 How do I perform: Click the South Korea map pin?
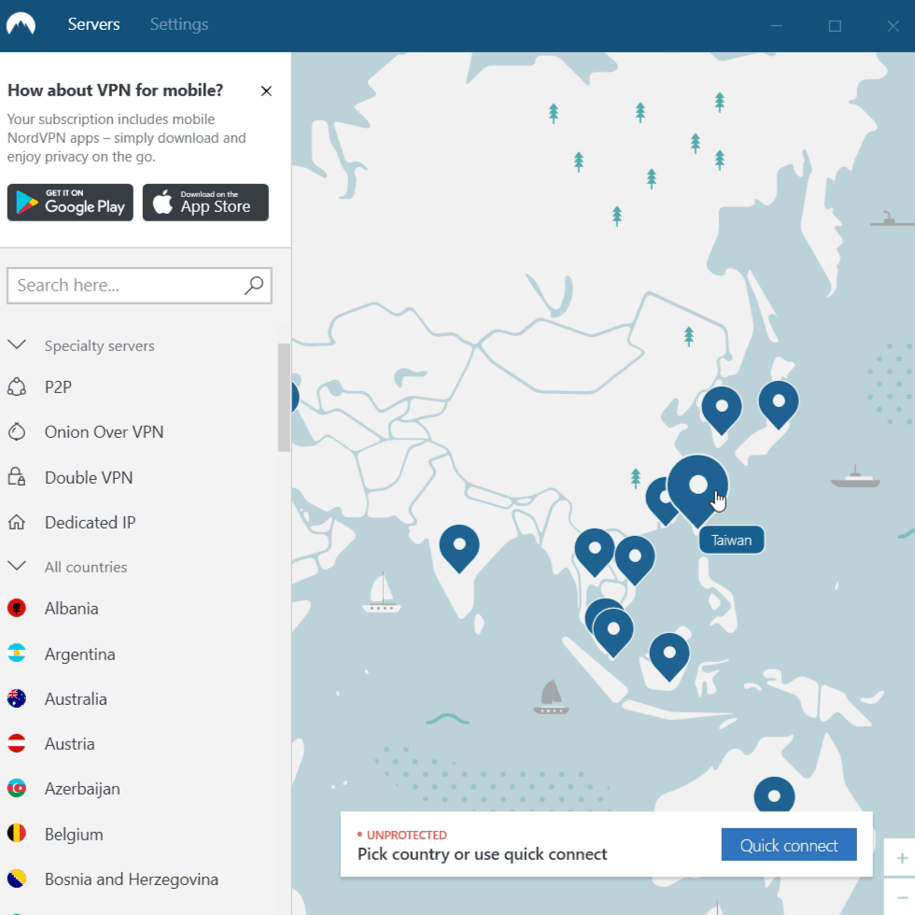(x=722, y=409)
